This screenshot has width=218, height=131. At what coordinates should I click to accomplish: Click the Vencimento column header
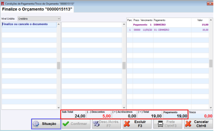point(146,20)
